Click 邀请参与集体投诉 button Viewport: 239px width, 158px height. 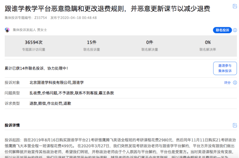[225, 68]
